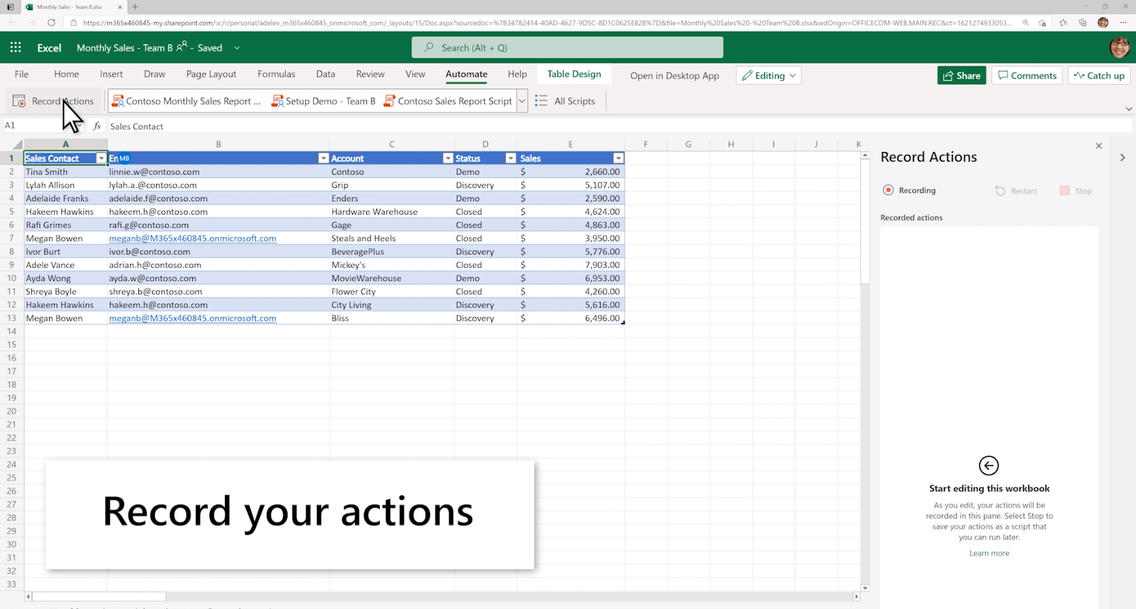Select cell containing Hardware Warehouse

pyautogui.click(x=391, y=211)
